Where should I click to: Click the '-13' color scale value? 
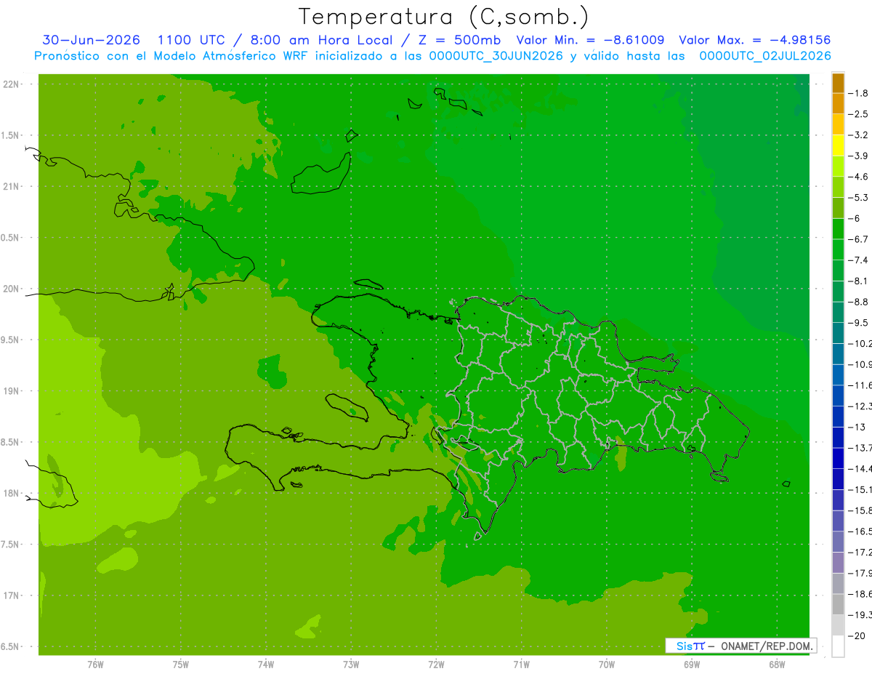point(856,427)
